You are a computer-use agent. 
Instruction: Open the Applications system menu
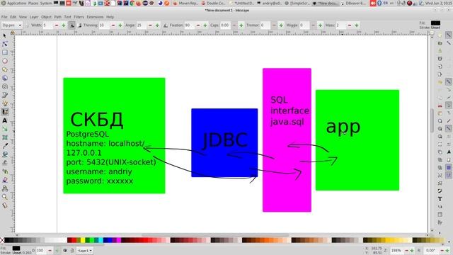click(16, 3)
